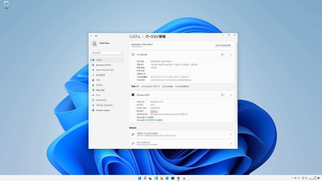Open the システムの詳細設定 link
Image resolution: width=322 pixels, height=181 pixels.
click(x=182, y=86)
